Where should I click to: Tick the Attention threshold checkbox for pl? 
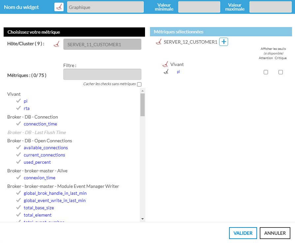(x=266, y=72)
